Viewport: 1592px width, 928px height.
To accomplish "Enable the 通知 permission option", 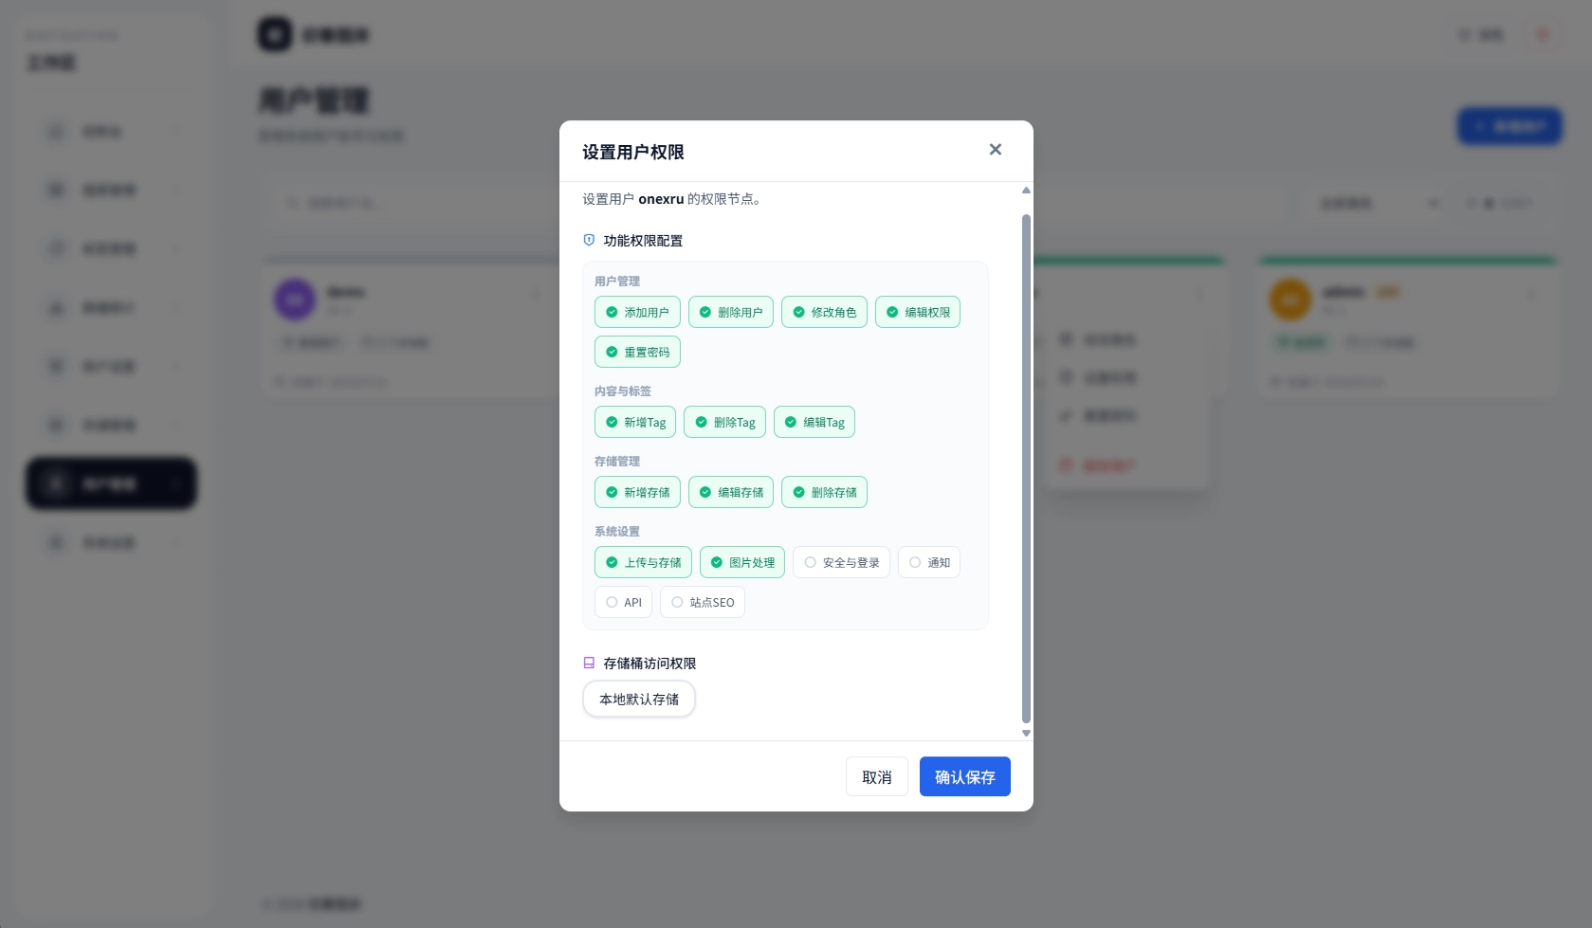I will pyautogui.click(x=929, y=563).
